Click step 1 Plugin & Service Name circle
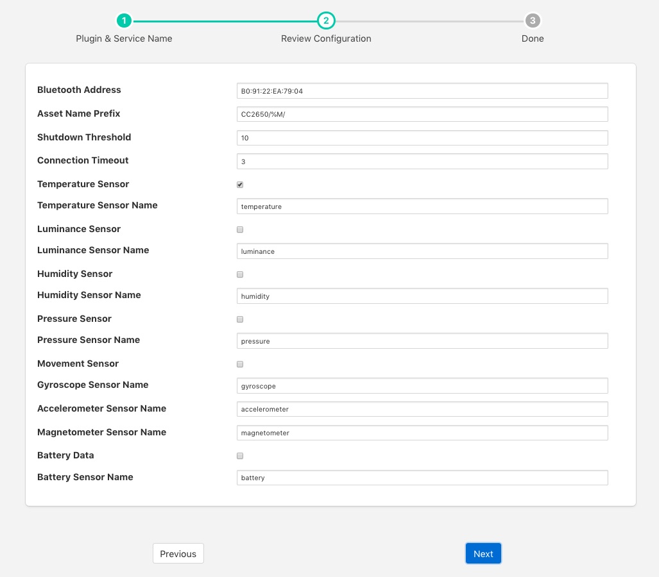 pos(124,21)
